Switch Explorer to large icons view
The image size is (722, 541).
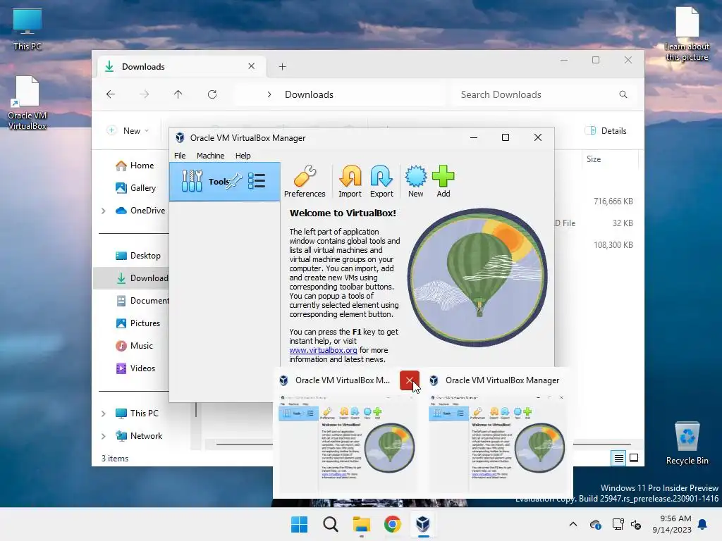pyautogui.click(x=634, y=458)
